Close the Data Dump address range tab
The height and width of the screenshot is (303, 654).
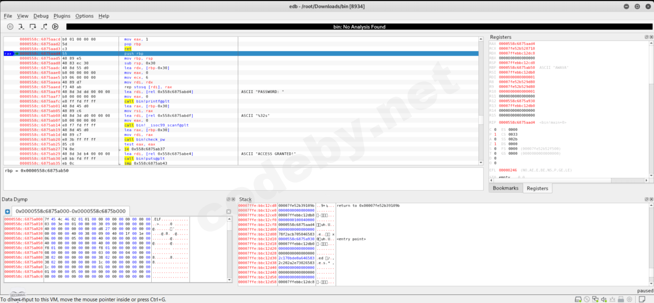[228, 212]
